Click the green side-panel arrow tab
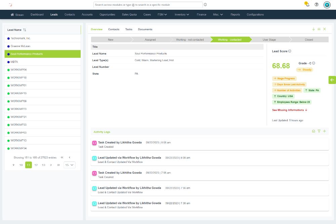 [332, 80]
